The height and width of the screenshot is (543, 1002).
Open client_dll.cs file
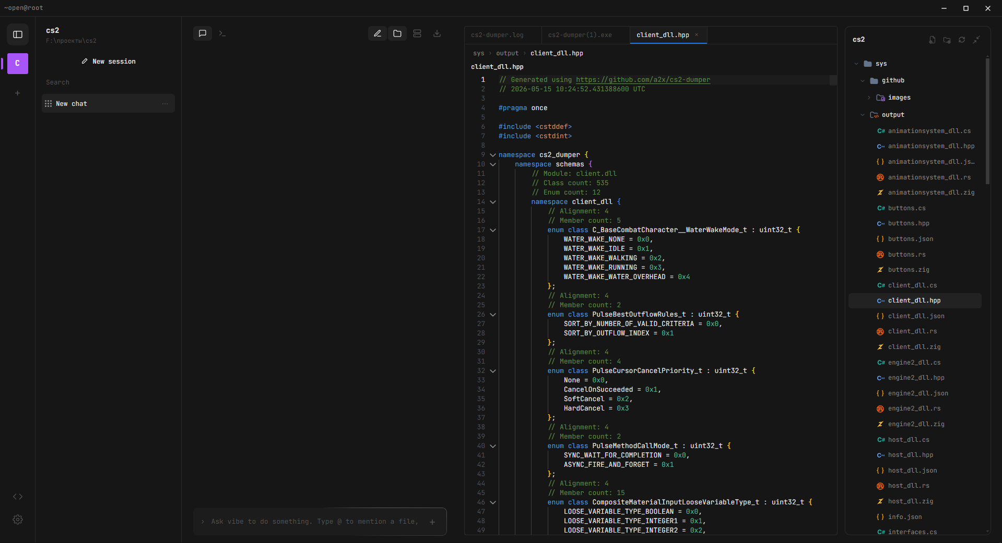point(915,285)
